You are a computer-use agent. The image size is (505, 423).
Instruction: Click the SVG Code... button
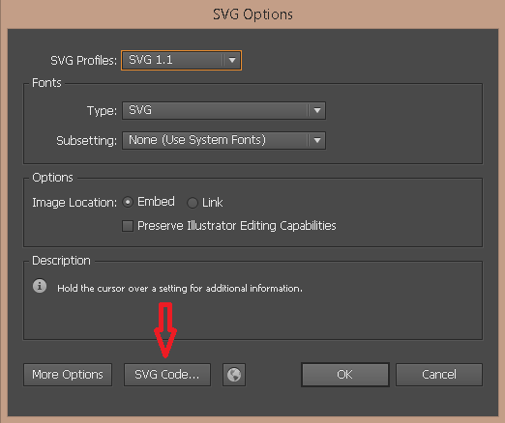coord(167,375)
